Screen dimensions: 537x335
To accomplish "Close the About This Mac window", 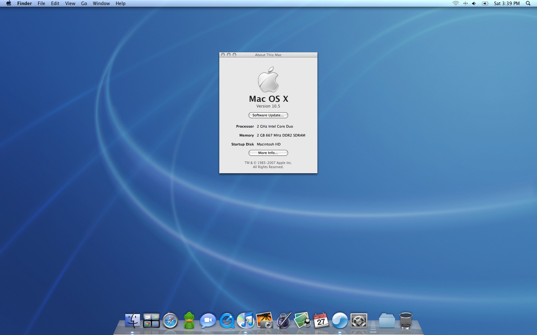I will click(223, 55).
